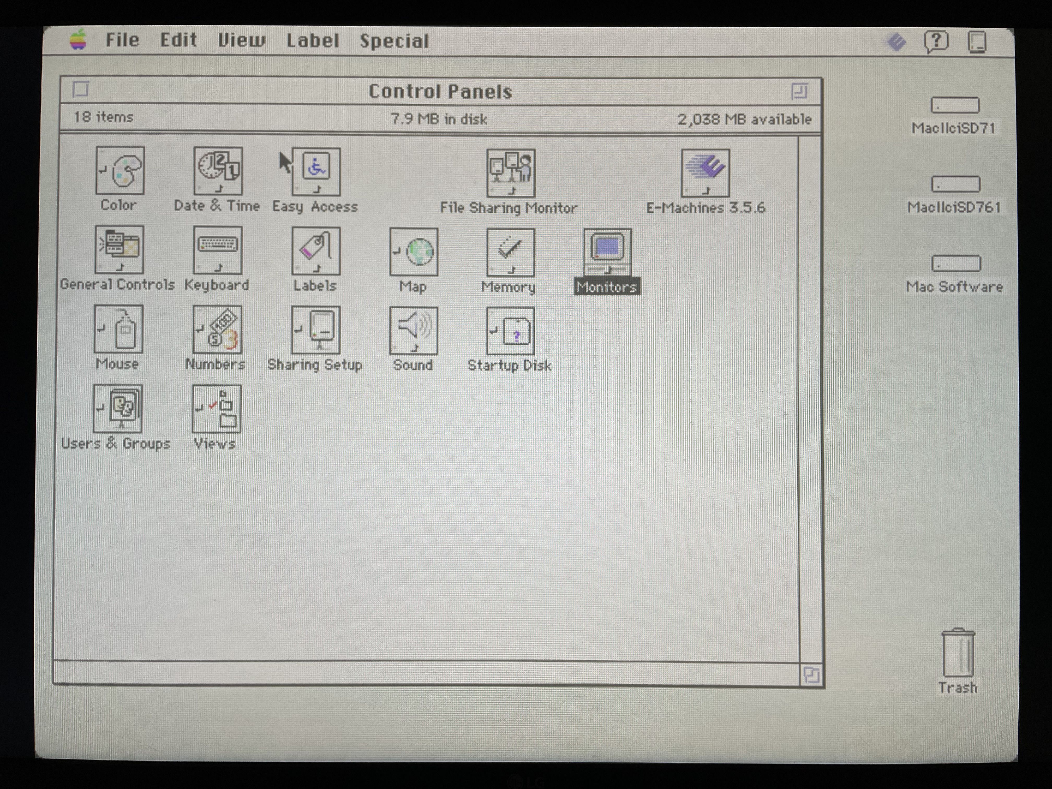Click the Control Panels window title
Screen dimensions: 1052x789
click(x=440, y=91)
